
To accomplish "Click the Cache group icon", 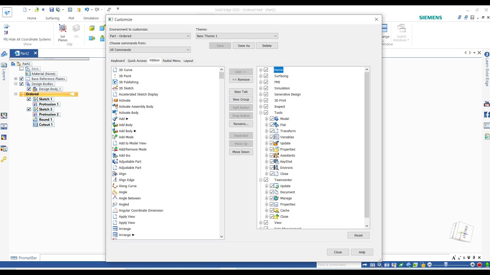I will click(276, 210).
